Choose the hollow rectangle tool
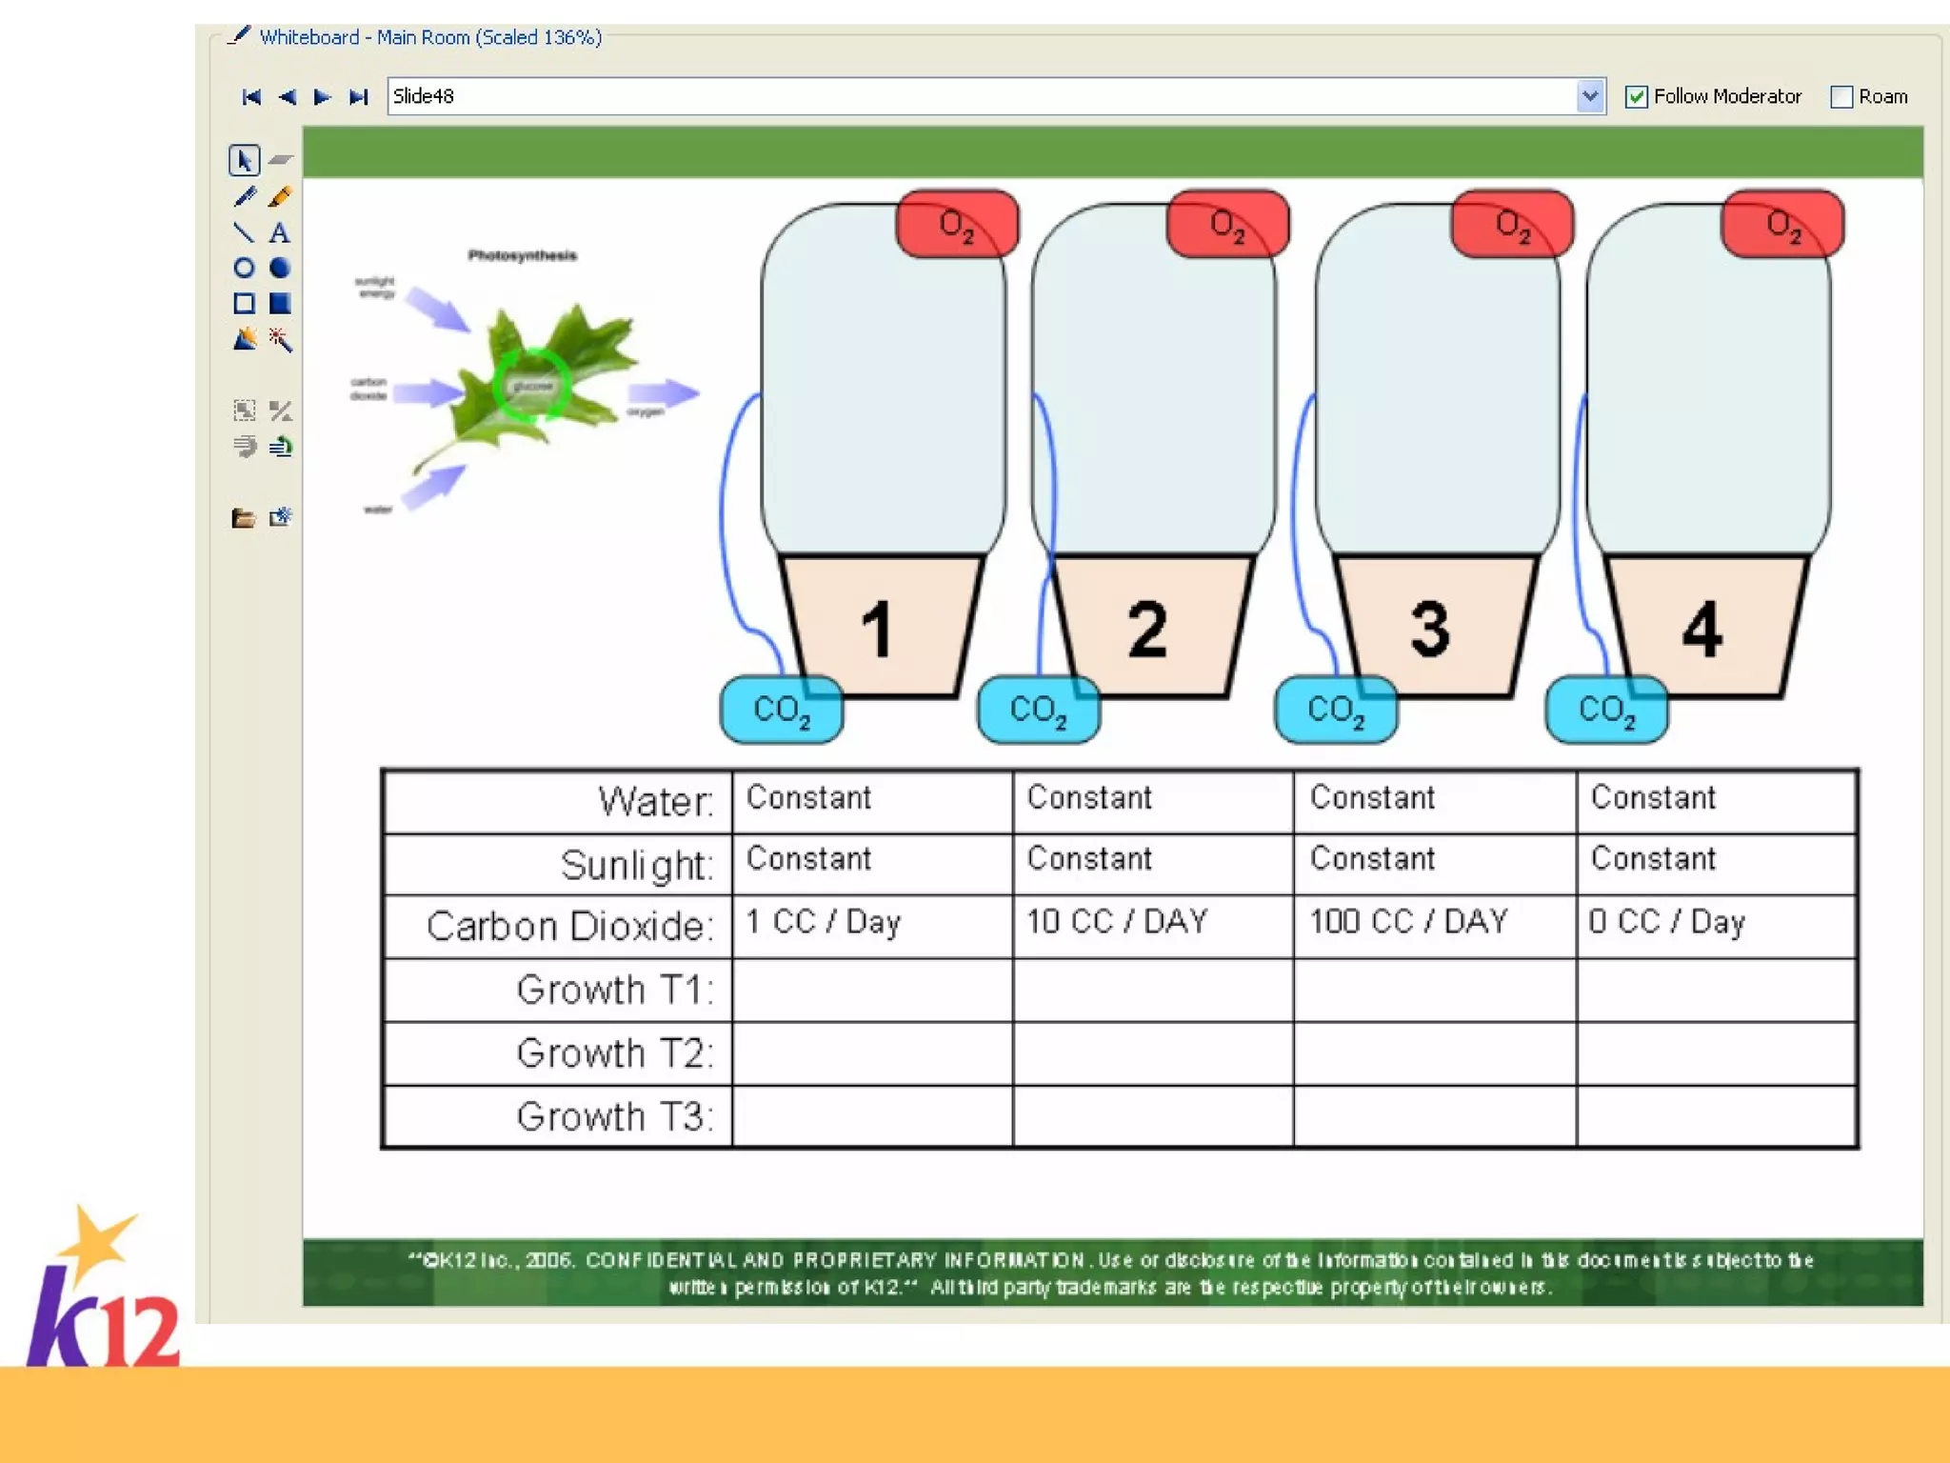 click(244, 303)
